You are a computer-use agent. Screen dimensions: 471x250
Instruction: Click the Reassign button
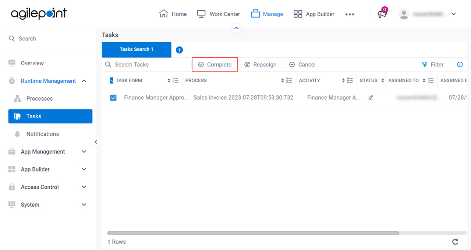260,65
